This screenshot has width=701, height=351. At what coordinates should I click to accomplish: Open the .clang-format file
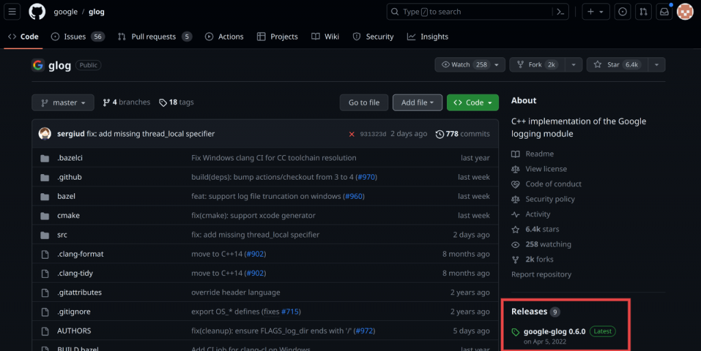81,254
